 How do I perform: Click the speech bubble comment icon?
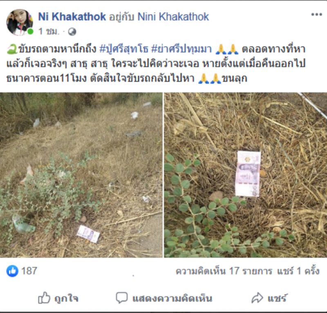click(121, 298)
